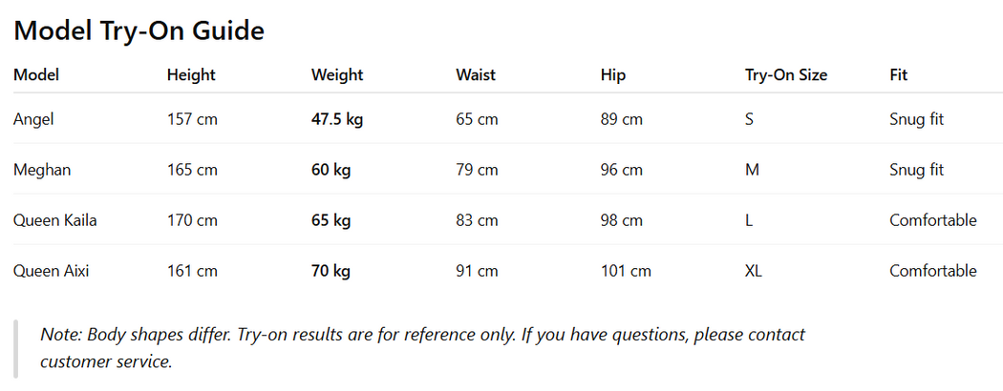The width and height of the screenshot is (1003, 391).
Task: Click Angel's Snug fit cell
Action: 916,119
